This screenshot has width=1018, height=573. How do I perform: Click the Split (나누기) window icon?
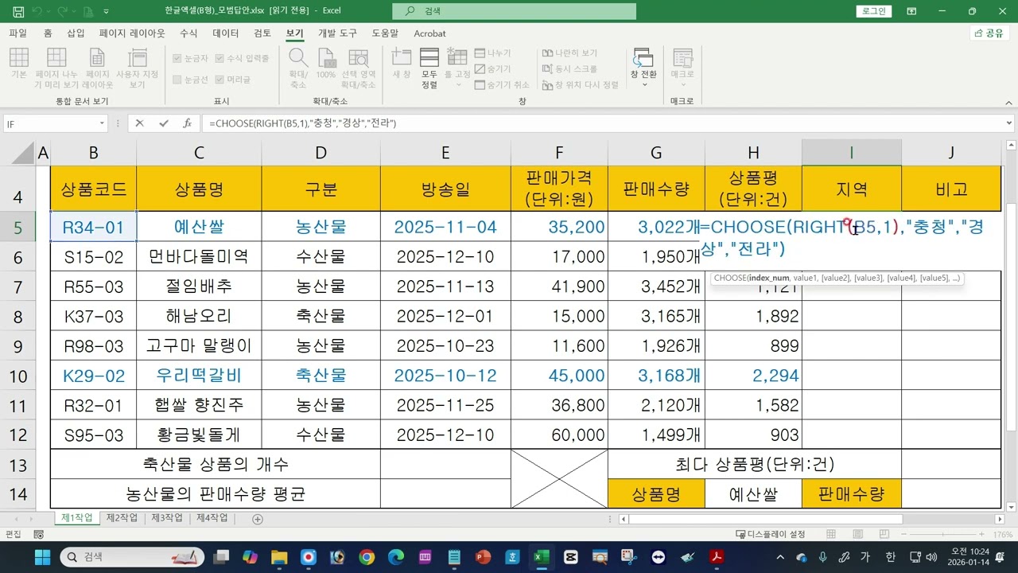(493, 53)
